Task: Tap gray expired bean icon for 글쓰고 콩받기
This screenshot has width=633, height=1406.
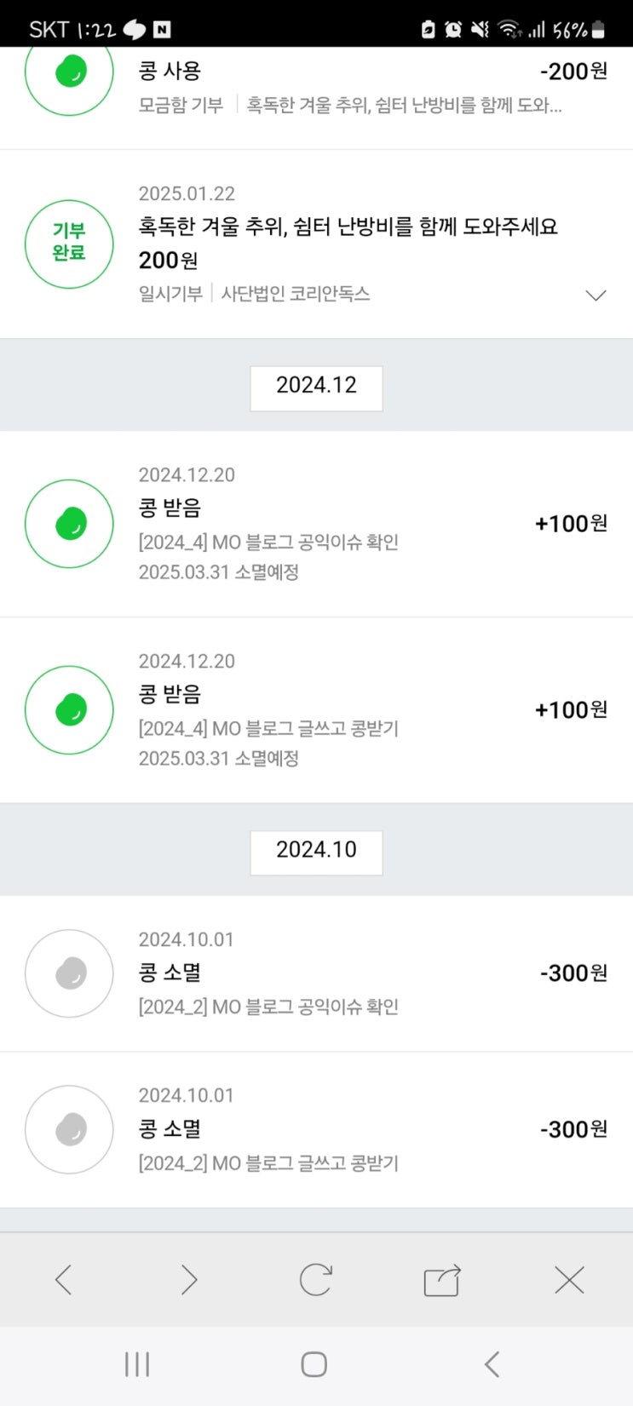Action: click(69, 1129)
